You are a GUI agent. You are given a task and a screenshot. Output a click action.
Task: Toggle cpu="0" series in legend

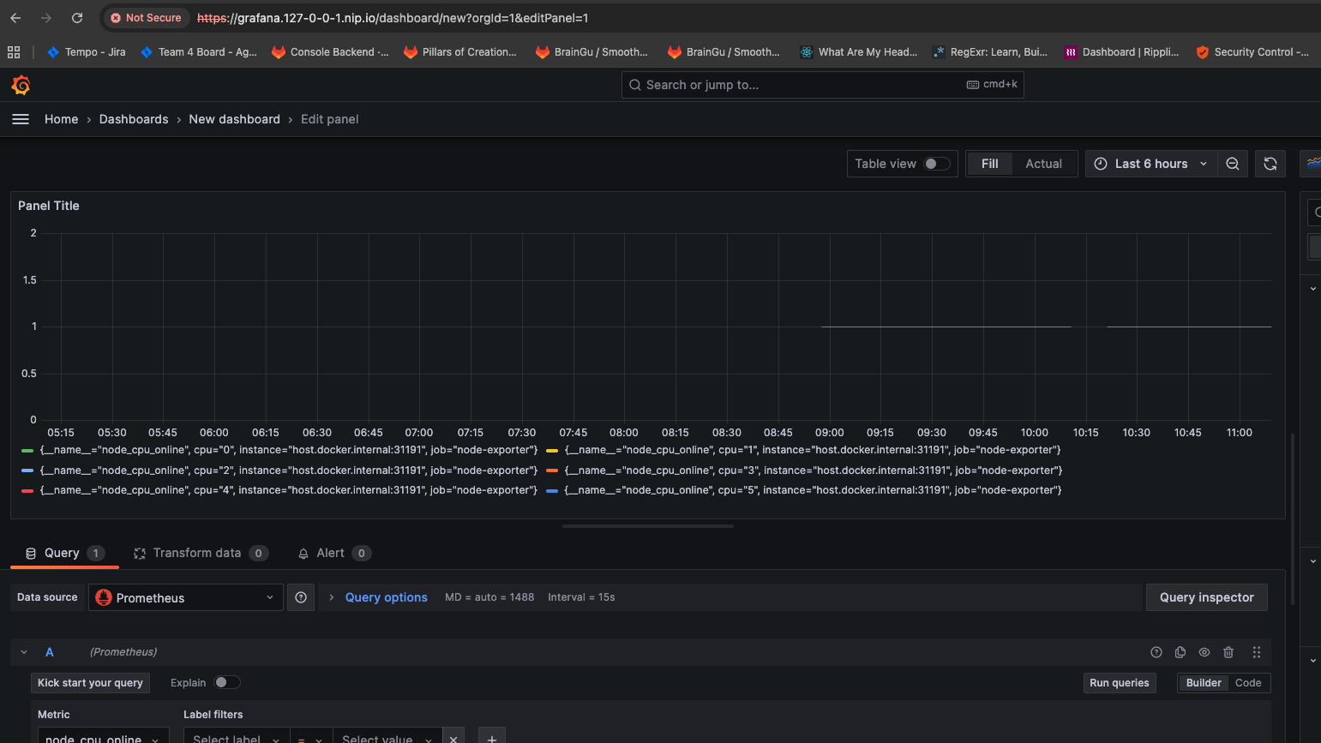click(289, 450)
